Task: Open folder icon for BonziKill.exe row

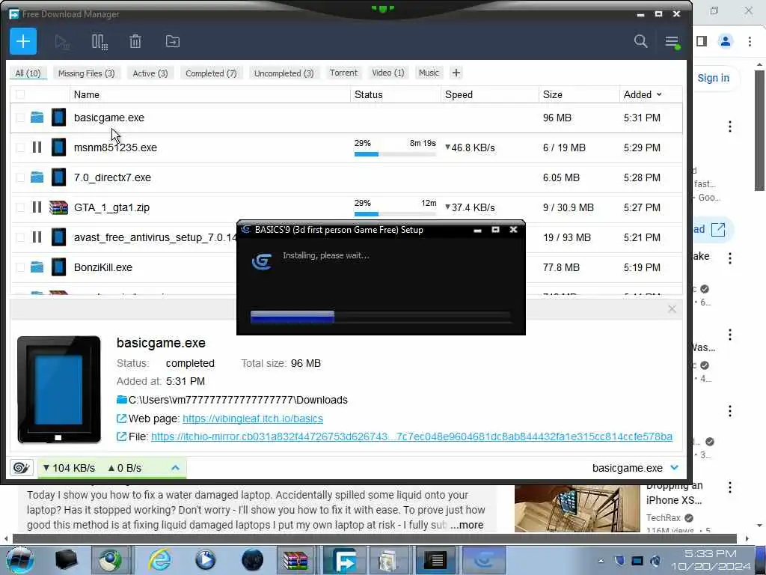Action: [37, 267]
